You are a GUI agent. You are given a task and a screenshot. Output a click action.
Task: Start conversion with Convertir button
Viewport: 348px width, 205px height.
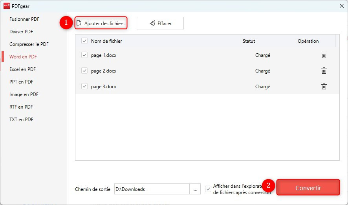pos(308,187)
